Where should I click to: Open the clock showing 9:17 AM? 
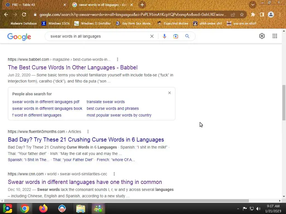[x=273, y=208]
